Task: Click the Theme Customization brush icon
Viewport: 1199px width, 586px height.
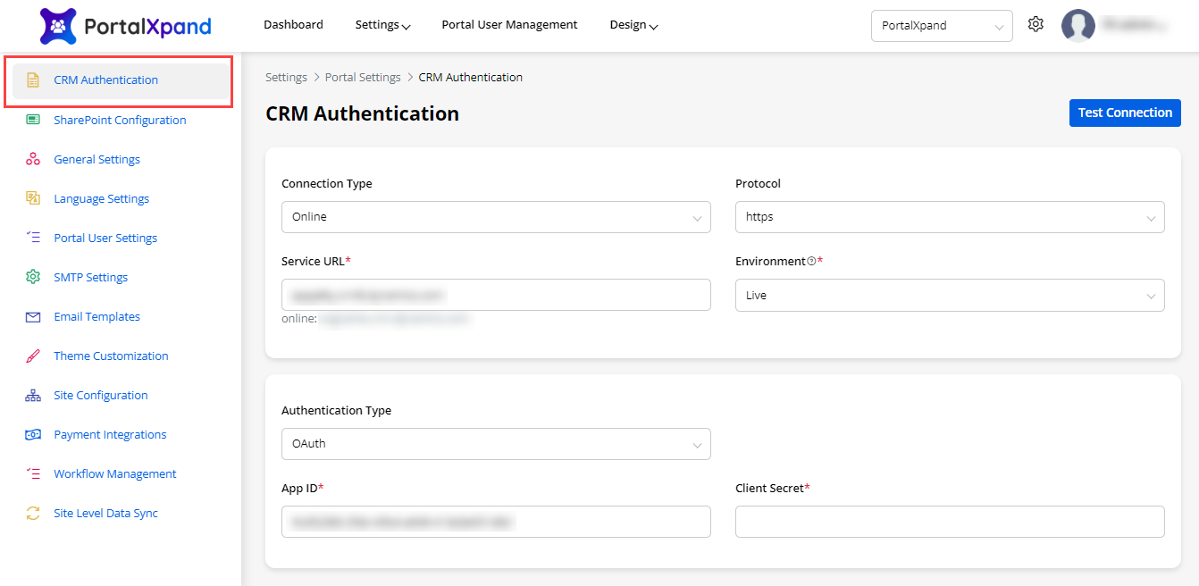Action: tap(33, 356)
